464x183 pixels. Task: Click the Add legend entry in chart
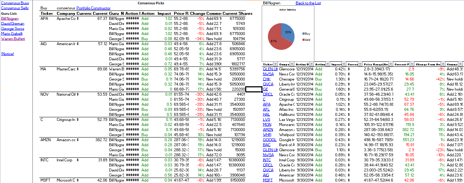click(x=306, y=40)
